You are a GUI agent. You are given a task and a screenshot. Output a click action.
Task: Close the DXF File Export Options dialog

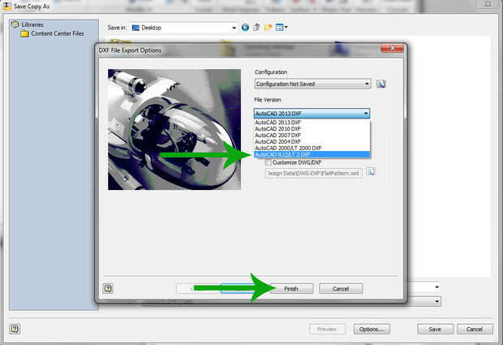pyautogui.click(x=392, y=48)
